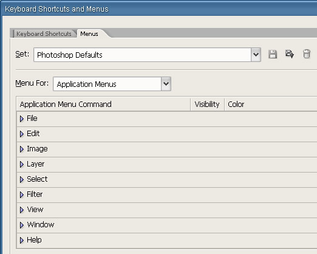
Task: Open the Menu For dropdown arrow
Action: 166,84
